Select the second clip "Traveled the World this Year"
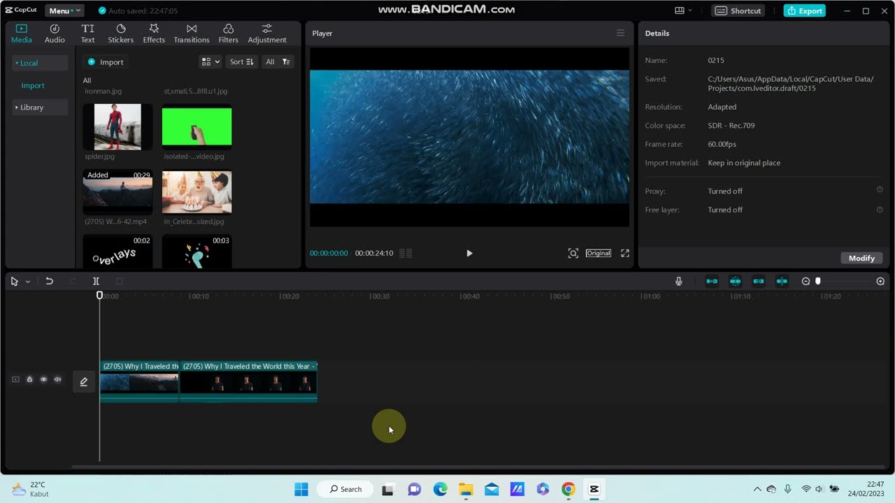895x503 pixels. click(x=248, y=381)
